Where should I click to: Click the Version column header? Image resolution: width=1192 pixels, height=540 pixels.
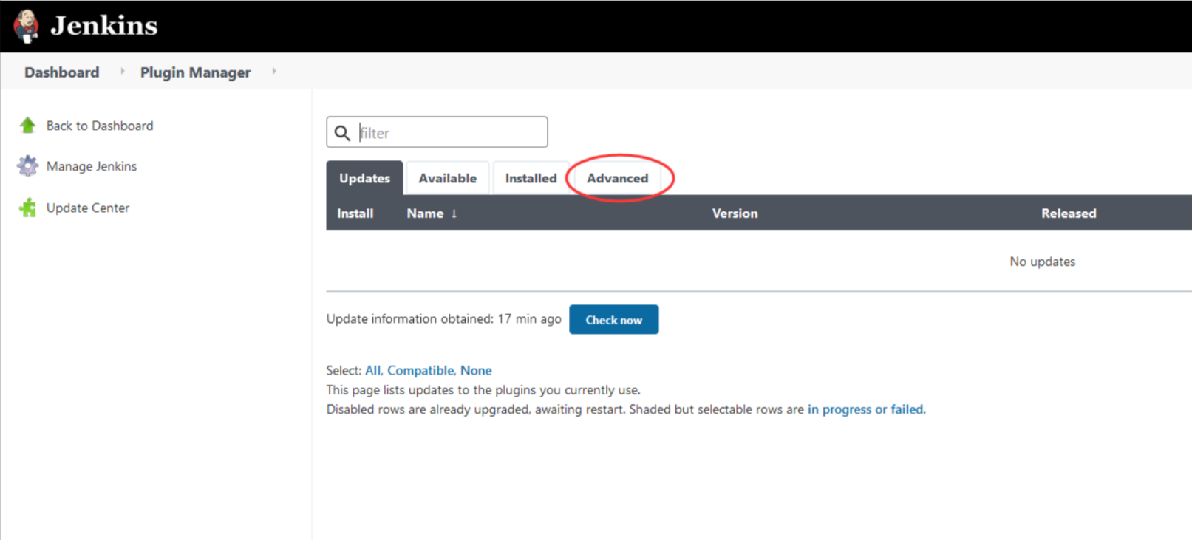tap(735, 213)
